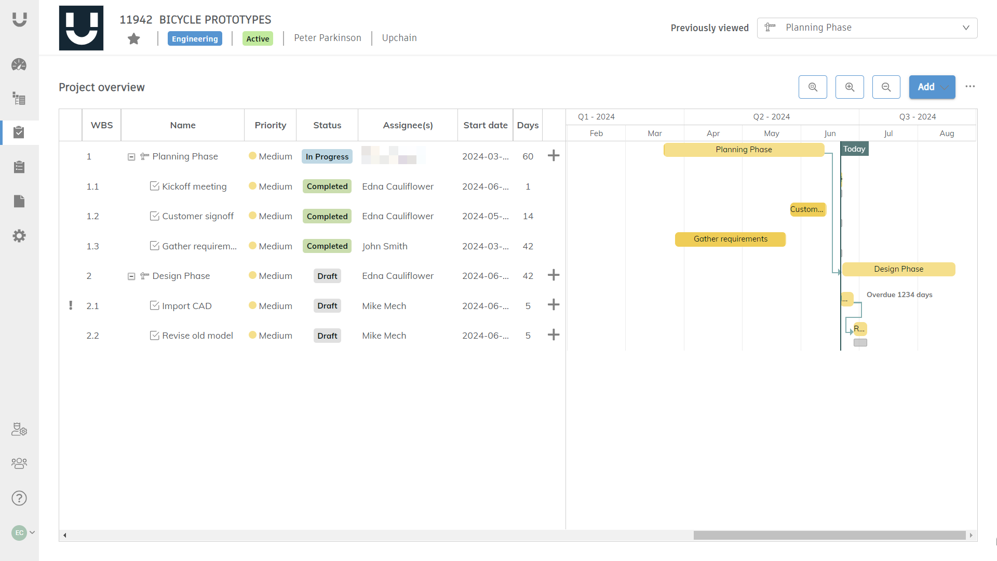Open the Previously viewed dropdown
This screenshot has height=561, width=997.
(x=867, y=28)
